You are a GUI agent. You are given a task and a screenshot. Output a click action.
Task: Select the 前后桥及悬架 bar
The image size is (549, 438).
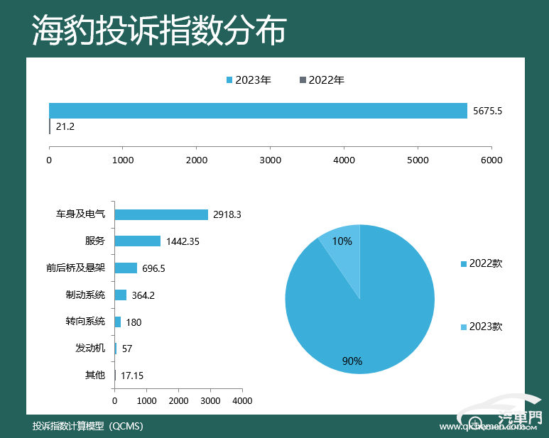pyautogui.click(x=126, y=268)
